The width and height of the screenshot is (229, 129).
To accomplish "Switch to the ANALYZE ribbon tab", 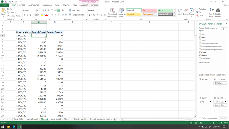I will (x=84, y=5).
